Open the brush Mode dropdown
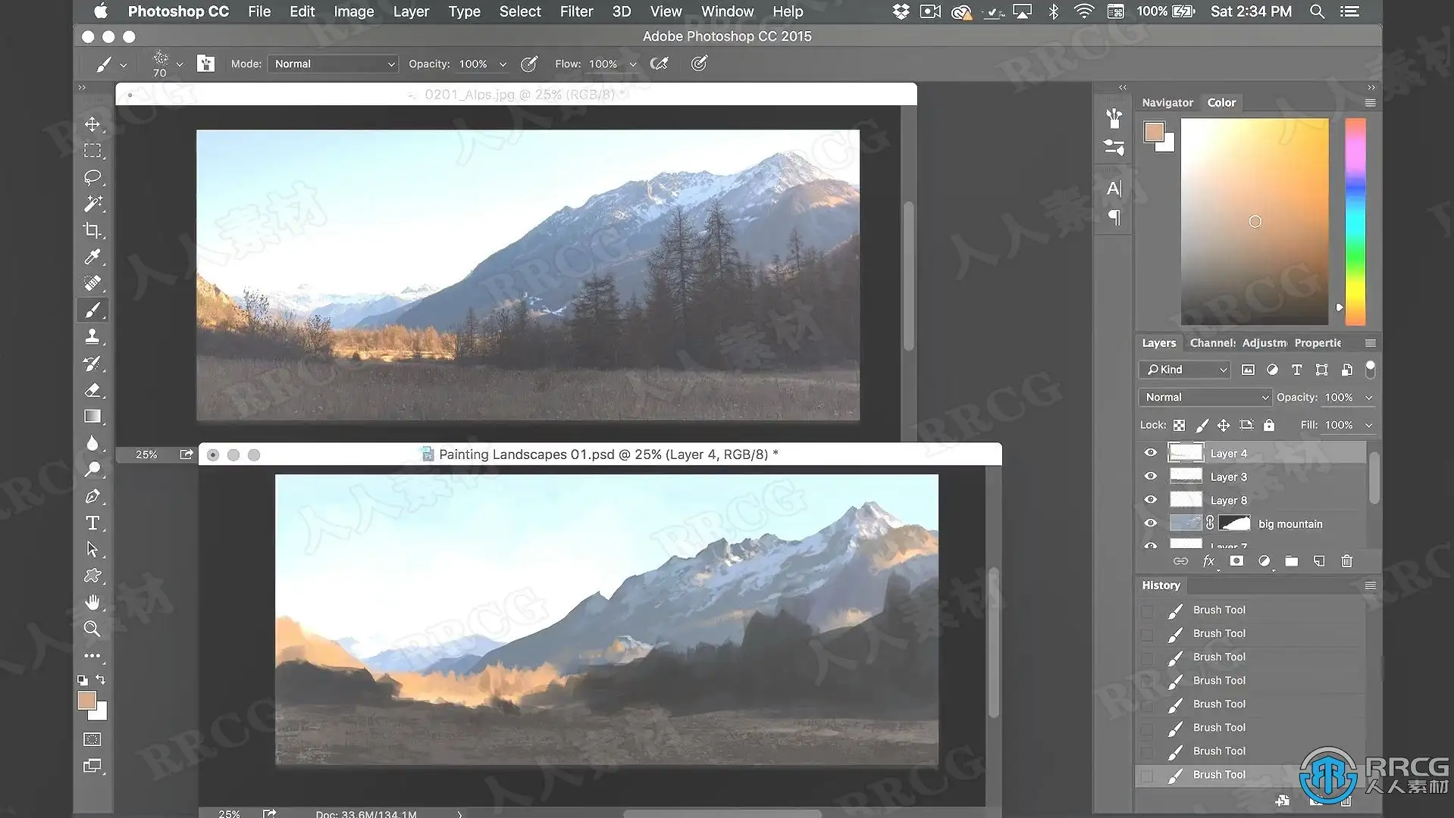The height and width of the screenshot is (818, 1454). coord(333,64)
